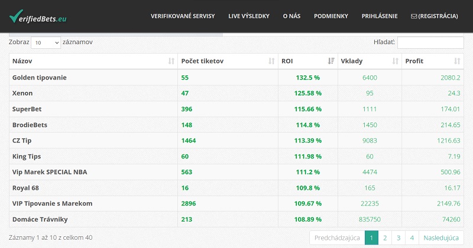Click the Profit value 7.19

(x=454, y=157)
